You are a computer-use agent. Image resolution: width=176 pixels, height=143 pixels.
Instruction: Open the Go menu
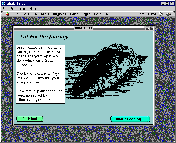click(35, 14)
